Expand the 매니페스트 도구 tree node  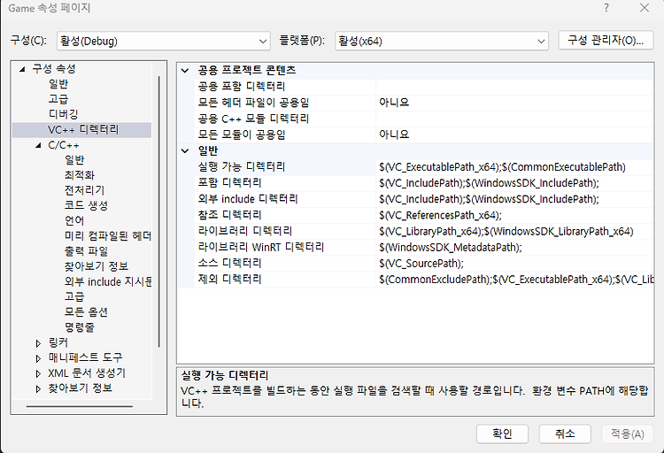pyautogui.click(x=38, y=358)
